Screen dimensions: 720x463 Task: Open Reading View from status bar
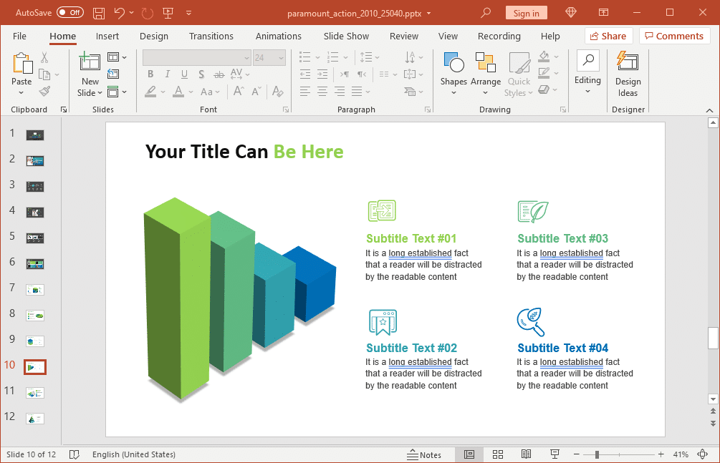(x=526, y=454)
